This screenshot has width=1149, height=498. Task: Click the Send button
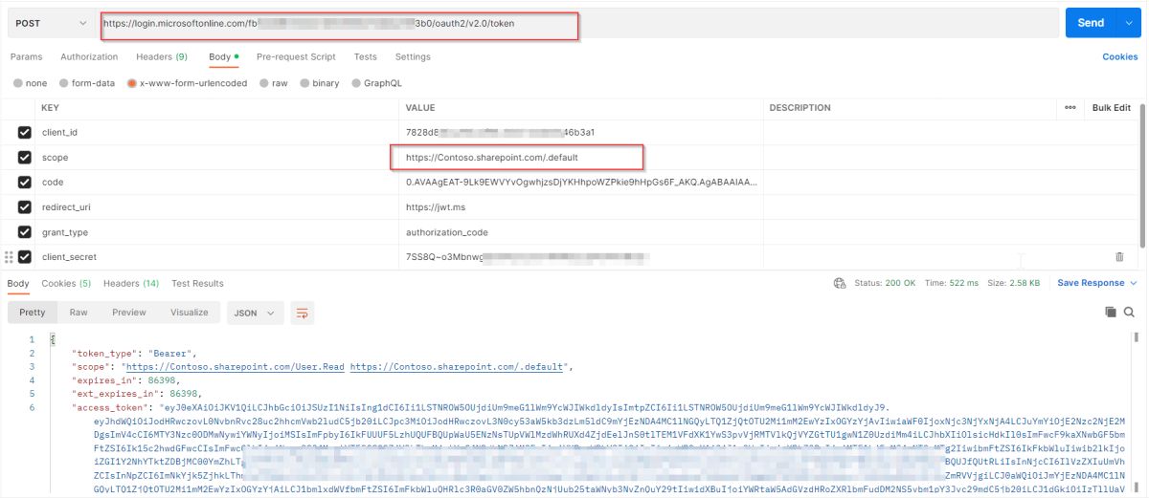1091,23
